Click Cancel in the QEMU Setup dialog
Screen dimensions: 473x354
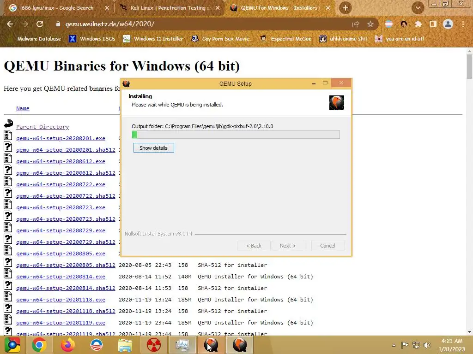tap(327, 246)
